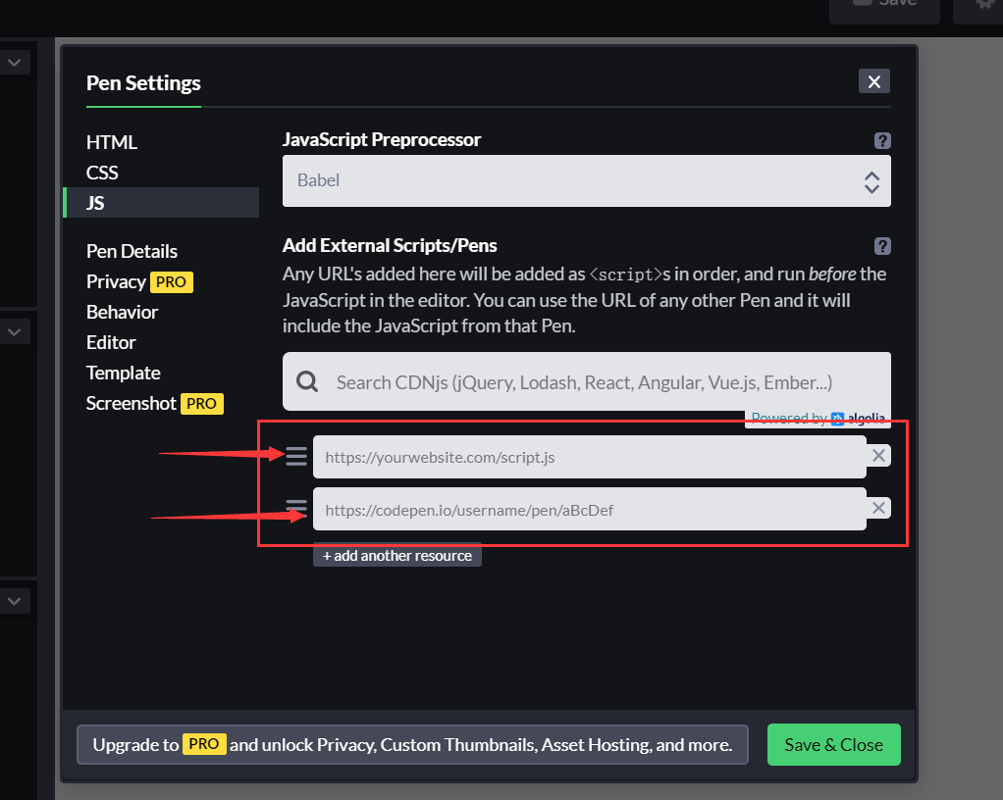Open the Screenshot PRO section
This screenshot has height=800, width=1003.
(x=155, y=404)
